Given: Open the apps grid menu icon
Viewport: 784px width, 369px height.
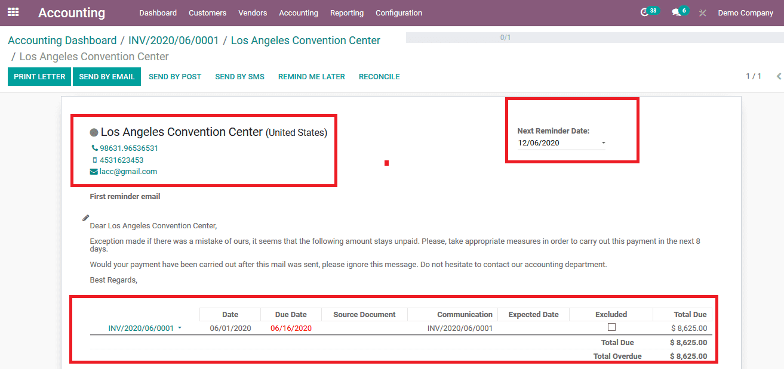Looking at the screenshot, I should [x=13, y=12].
